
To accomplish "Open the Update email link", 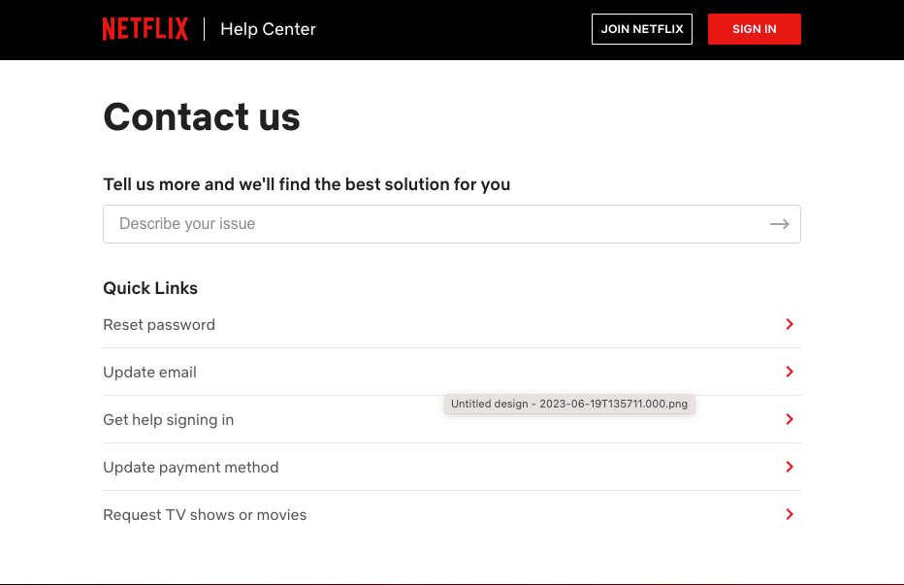I will click(x=150, y=373).
